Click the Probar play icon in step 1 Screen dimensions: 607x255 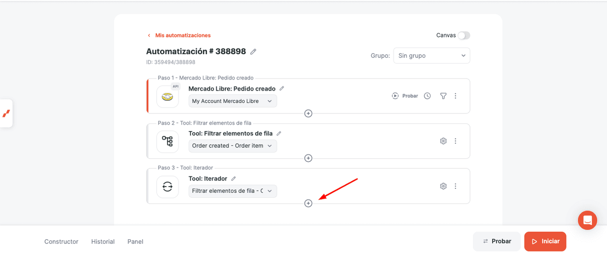[x=396, y=96]
